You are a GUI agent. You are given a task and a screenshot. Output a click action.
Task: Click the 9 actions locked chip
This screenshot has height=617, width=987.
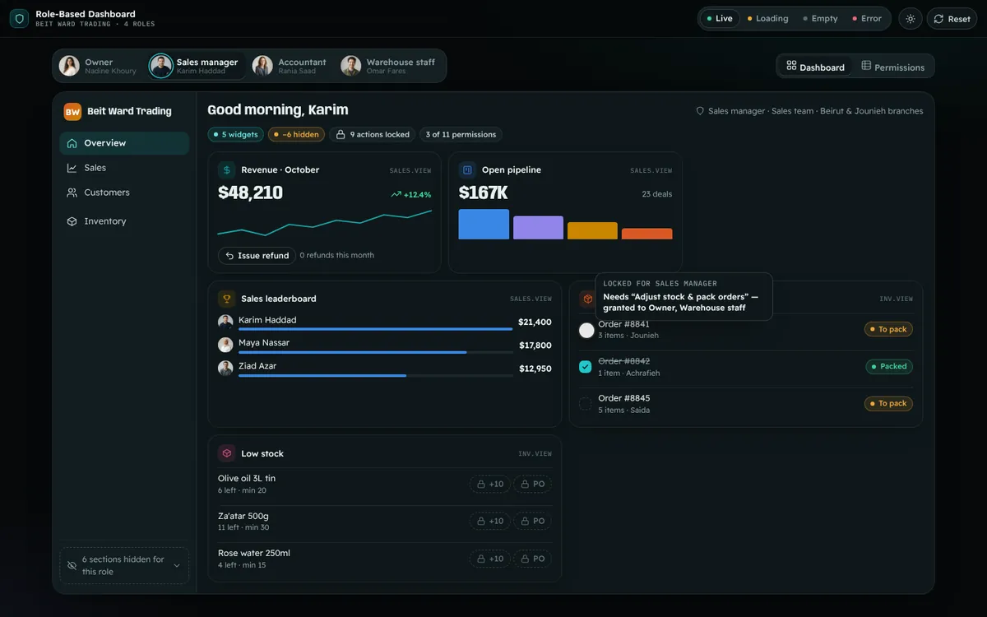coord(373,134)
